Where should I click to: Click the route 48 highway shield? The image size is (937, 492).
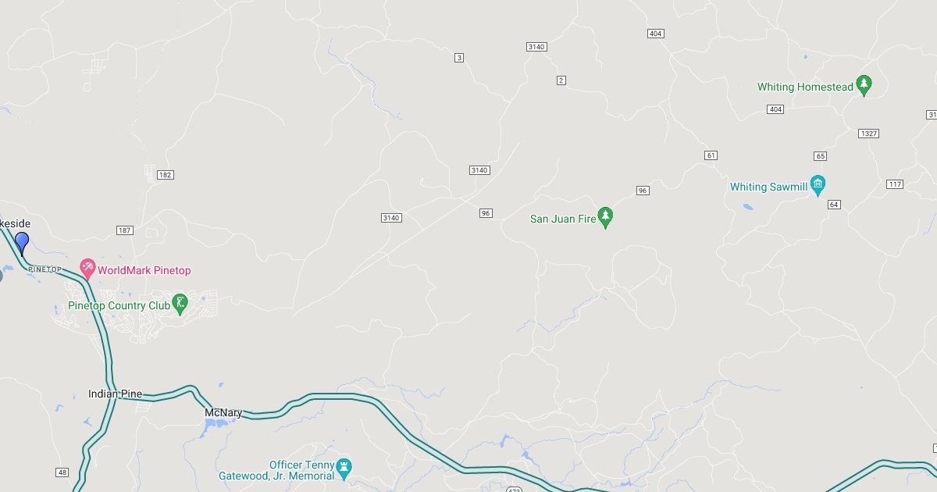[62, 472]
